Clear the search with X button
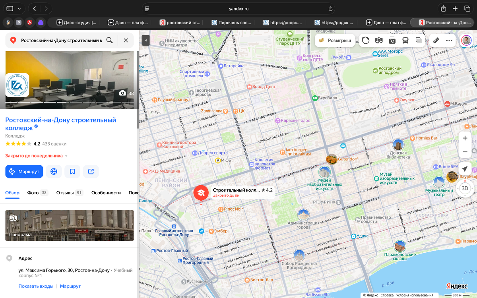The width and height of the screenshot is (477, 298). pyautogui.click(x=126, y=40)
